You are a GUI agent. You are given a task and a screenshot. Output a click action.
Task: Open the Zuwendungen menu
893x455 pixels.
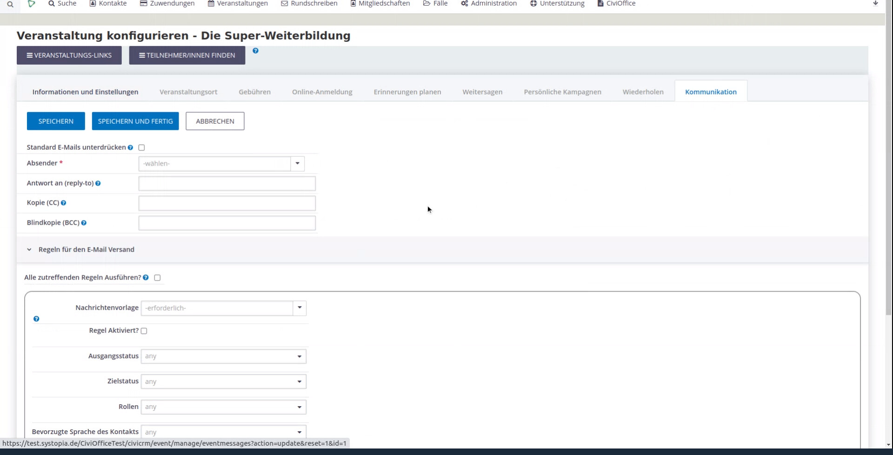click(x=167, y=4)
